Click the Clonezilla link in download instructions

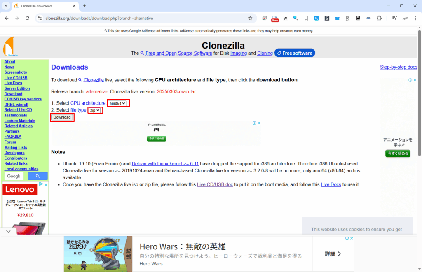94,80
